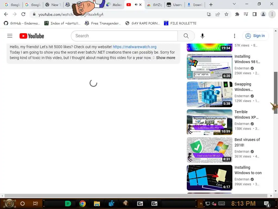Open GitHub - Enderman bookmark

tap(22, 23)
